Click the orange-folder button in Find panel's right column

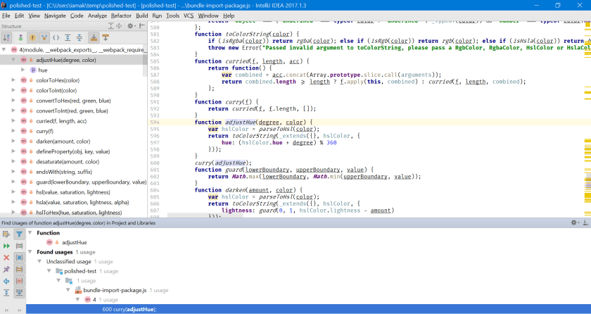pyautogui.click(x=19, y=269)
